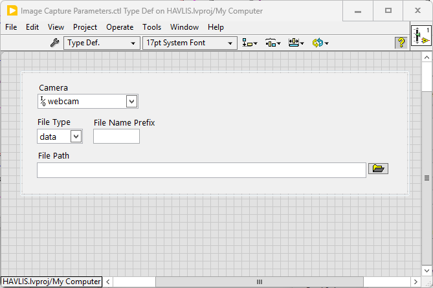Open the Tools menu
The height and width of the screenshot is (288, 433).
(x=151, y=27)
